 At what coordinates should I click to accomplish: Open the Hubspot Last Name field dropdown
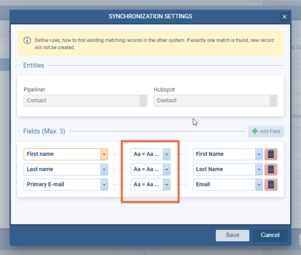click(259, 169)
